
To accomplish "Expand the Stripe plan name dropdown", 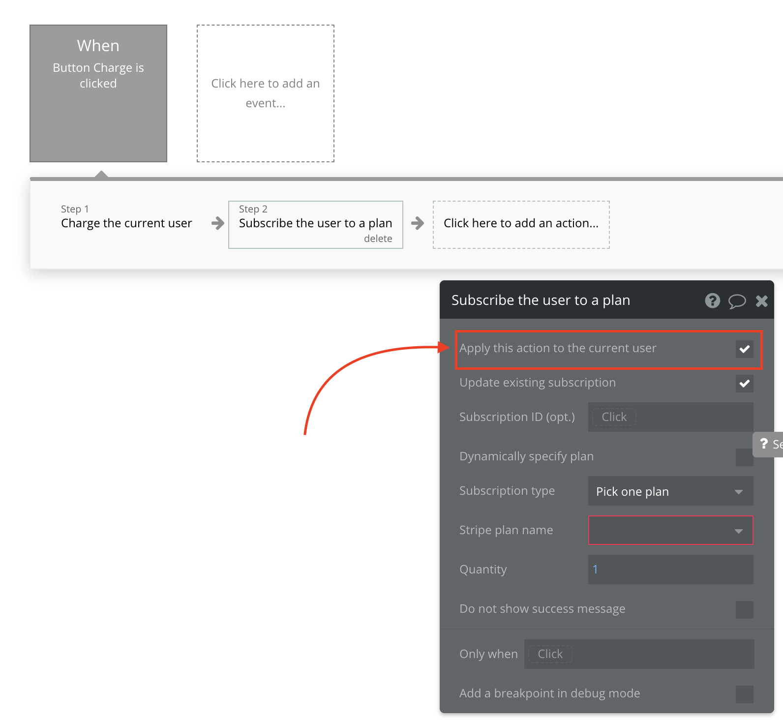I will (670, 530).
